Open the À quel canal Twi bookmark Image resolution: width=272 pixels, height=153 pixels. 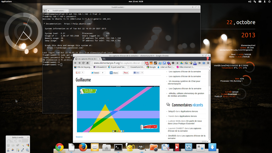point(117,67)
